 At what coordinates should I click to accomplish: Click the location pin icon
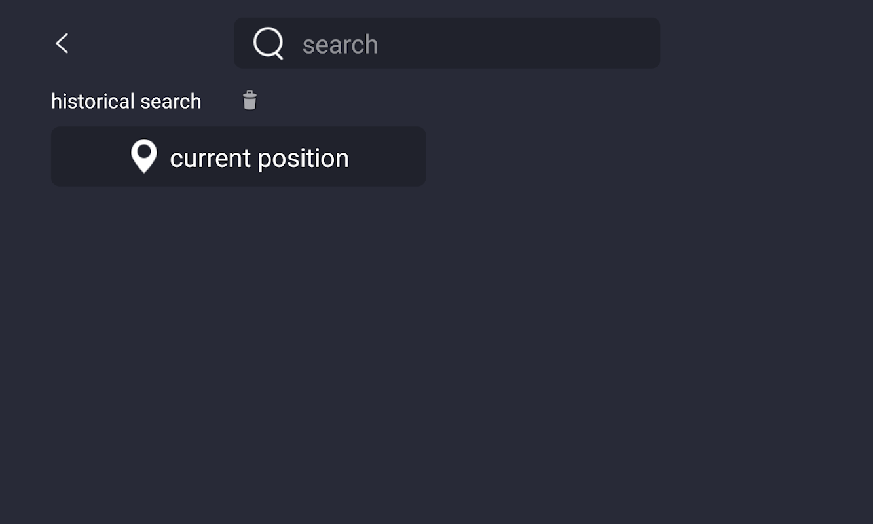(144, 157)
